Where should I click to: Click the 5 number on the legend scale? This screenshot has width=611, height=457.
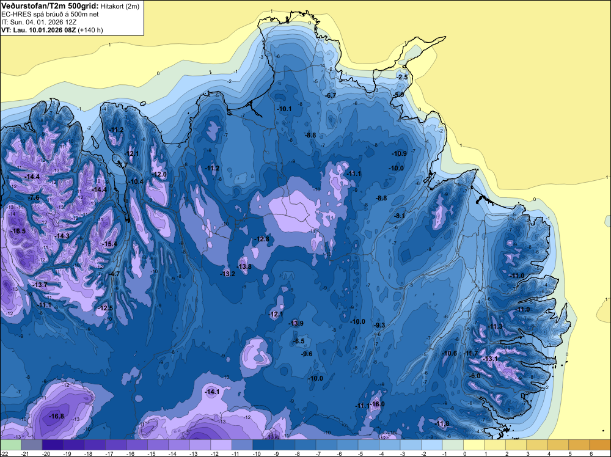click(x=571, y=454)
